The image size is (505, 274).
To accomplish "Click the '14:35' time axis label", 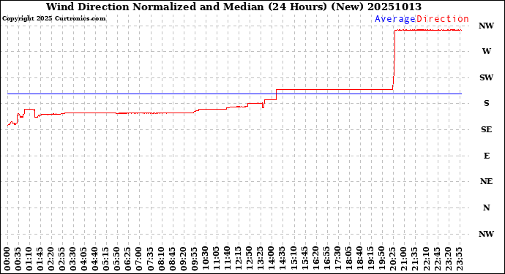I will pyautogui.click(x=283, y=259).
